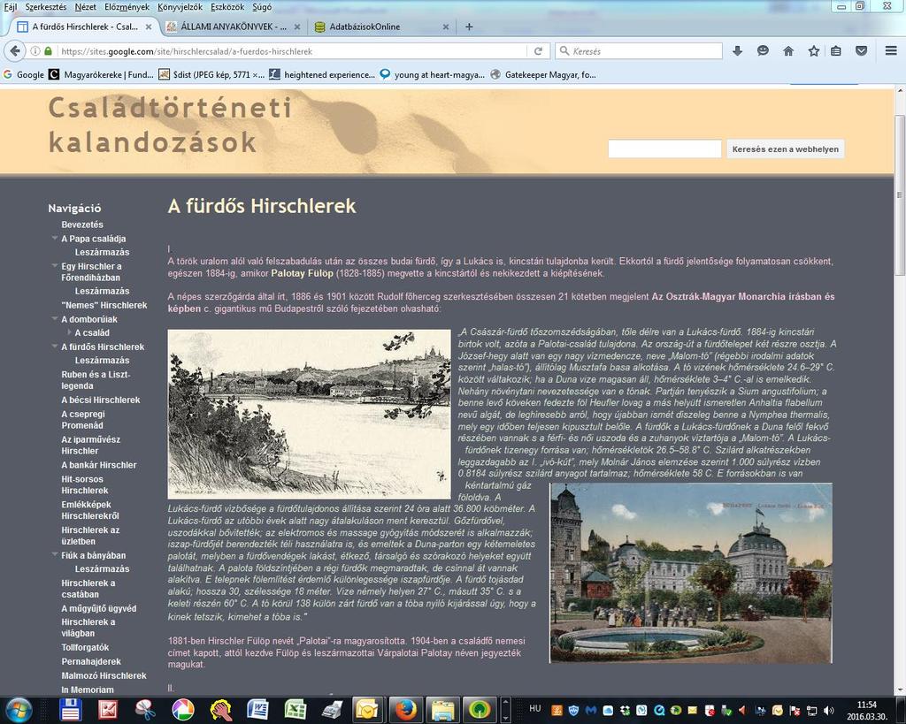Collapse the A fürdős Hirschlerek section

pyautogui.click(x=54, y=347)
